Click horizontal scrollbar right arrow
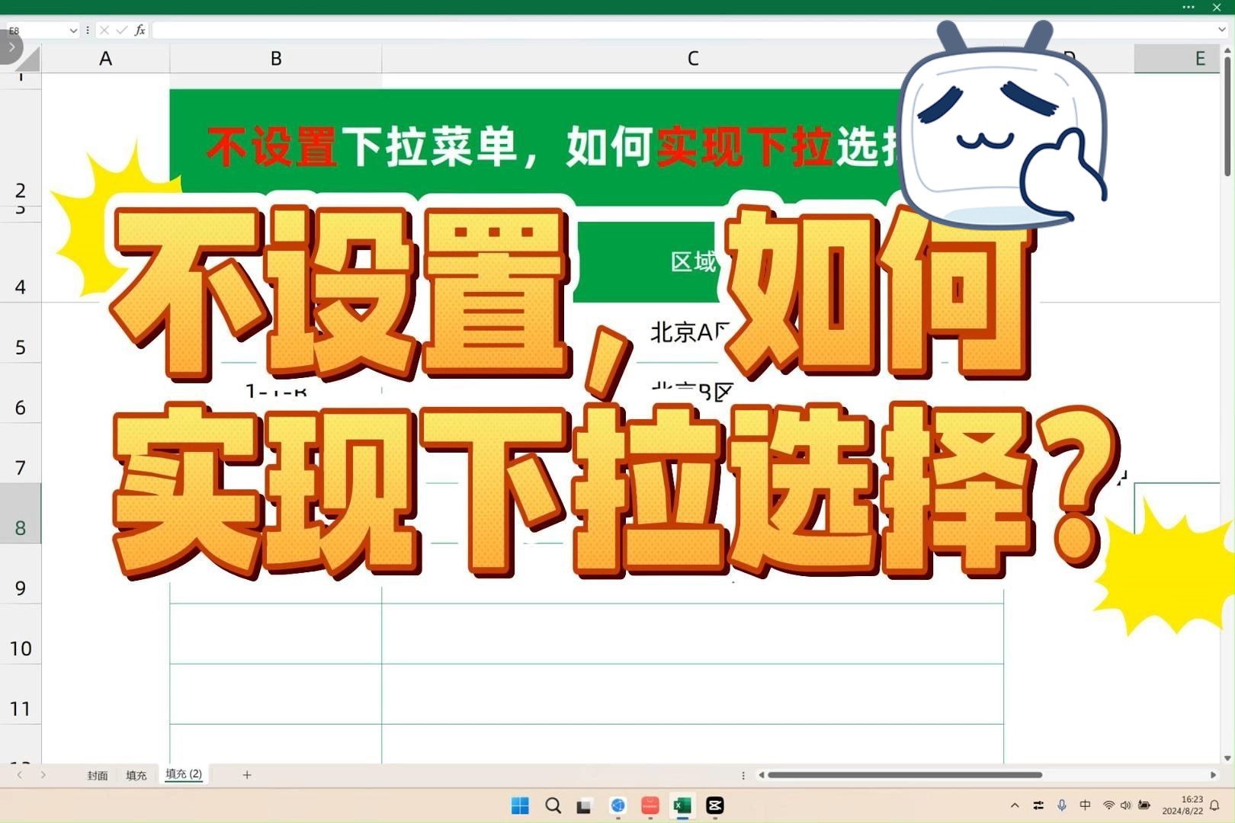Screen dimensions: 1235x823 1213,775
